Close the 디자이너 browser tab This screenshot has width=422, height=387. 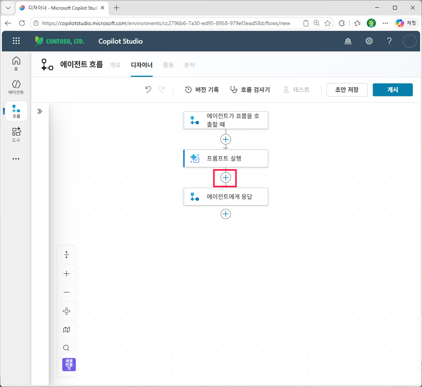click(103, 8)
